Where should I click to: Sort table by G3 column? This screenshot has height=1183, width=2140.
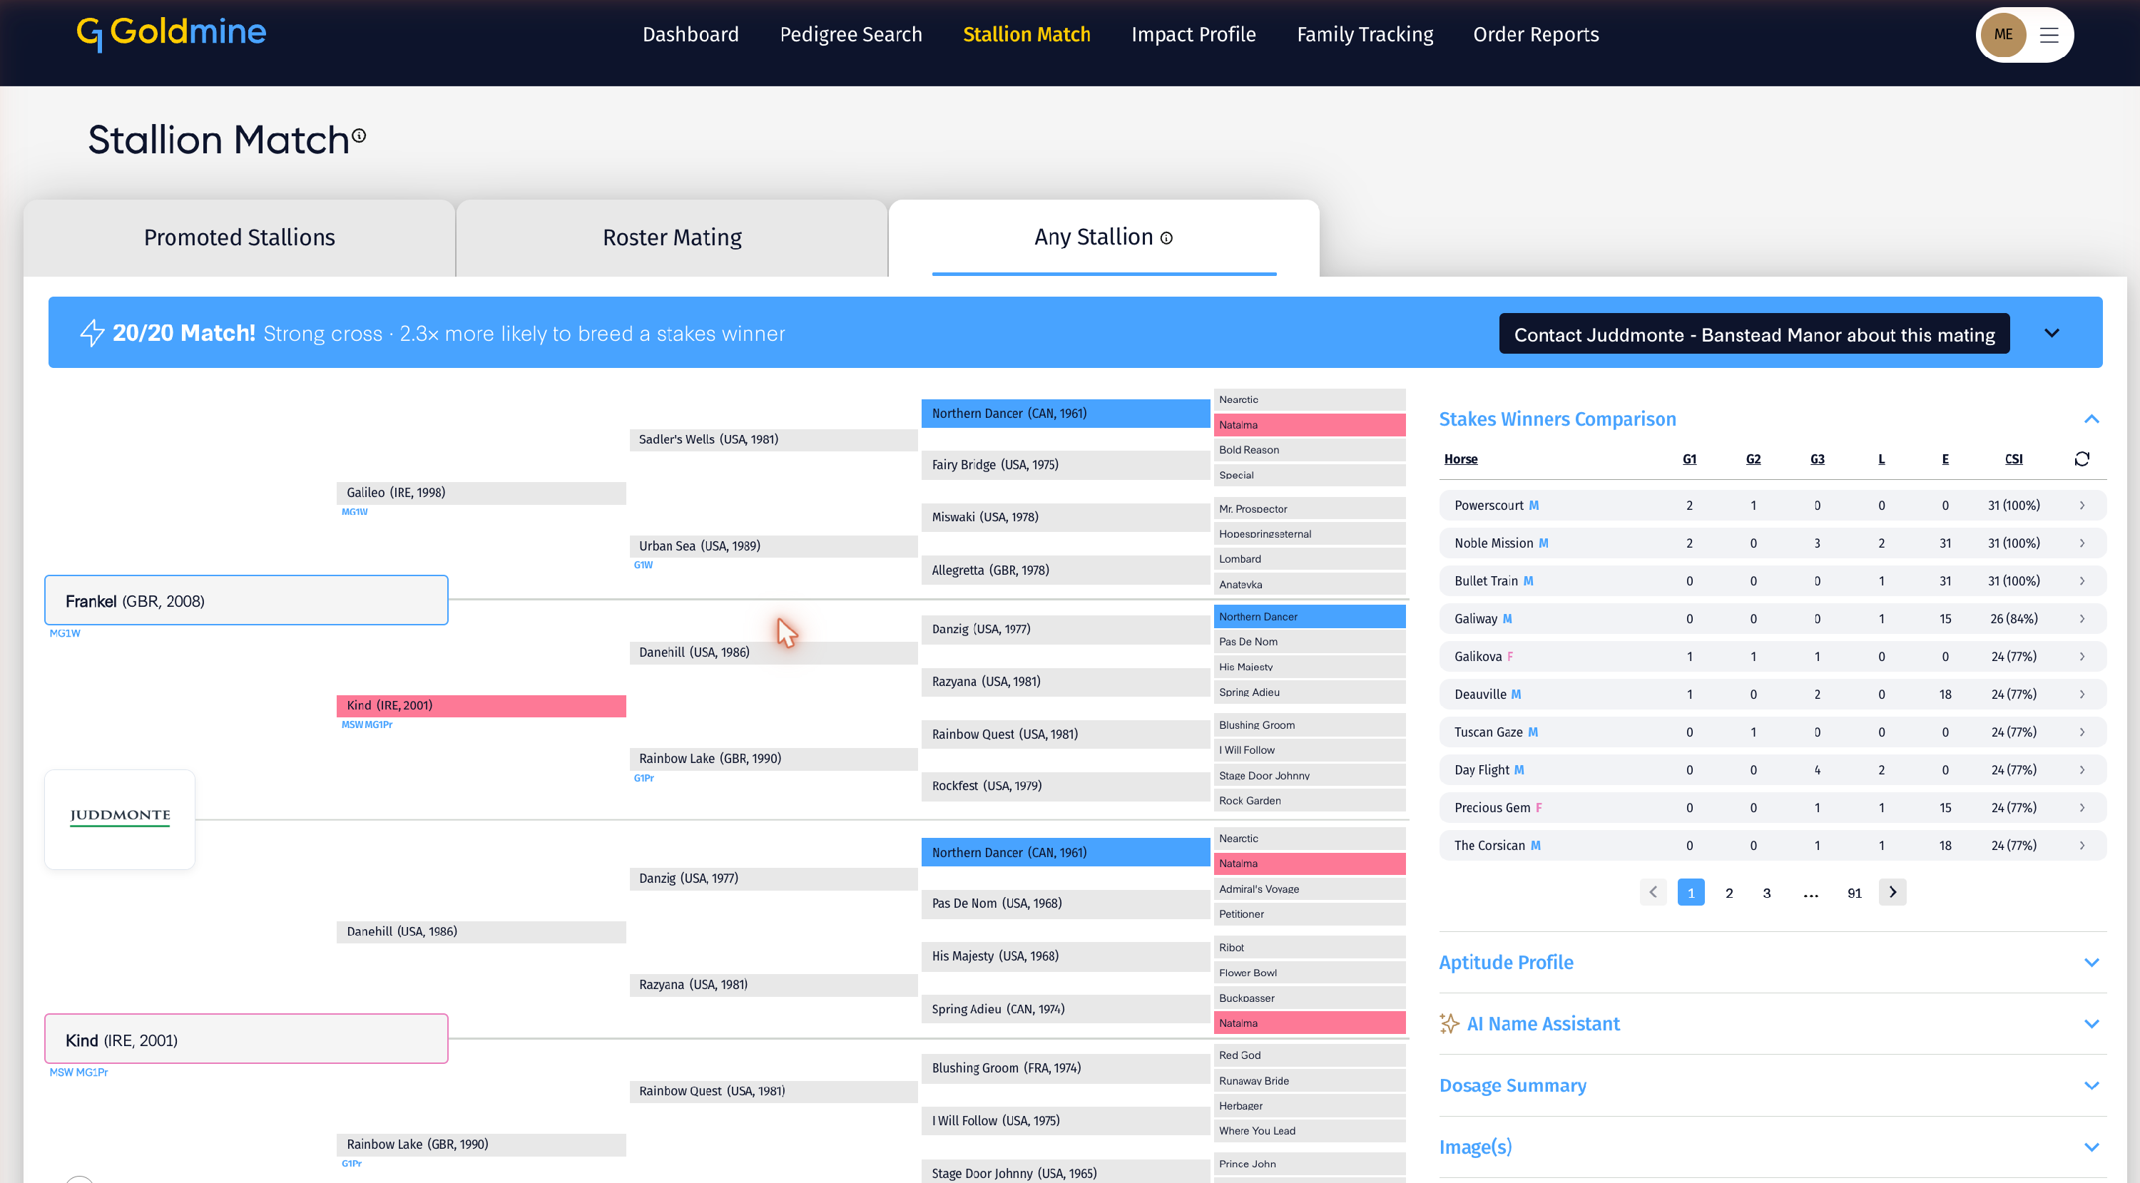click(x=1817, y=459)
